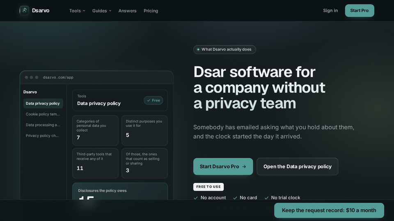Select Cookie policy tem... sidebar item
This screenshot has width=394, height=221.
click(x=43, y=114)
